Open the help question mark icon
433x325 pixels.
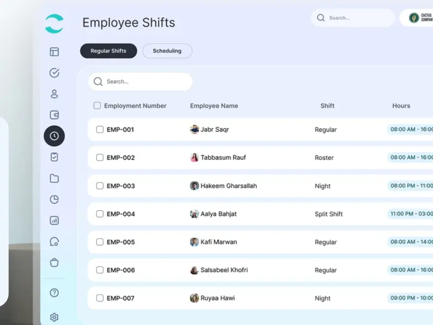[x=54, y=292]
